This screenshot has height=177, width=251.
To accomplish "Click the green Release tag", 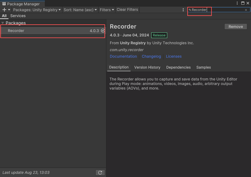I will coord(159,35).
